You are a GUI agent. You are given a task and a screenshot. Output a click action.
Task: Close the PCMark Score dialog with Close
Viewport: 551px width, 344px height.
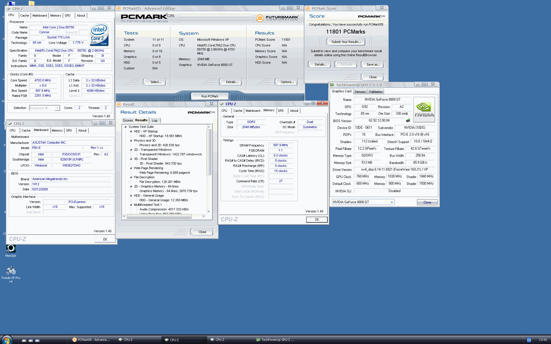coord(373,77)
